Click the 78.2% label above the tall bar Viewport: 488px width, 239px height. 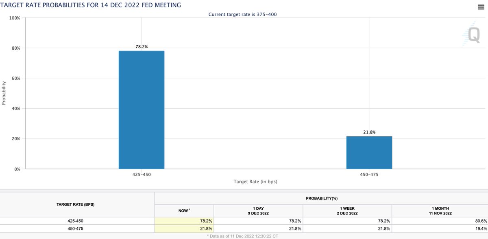coord(141,46)
